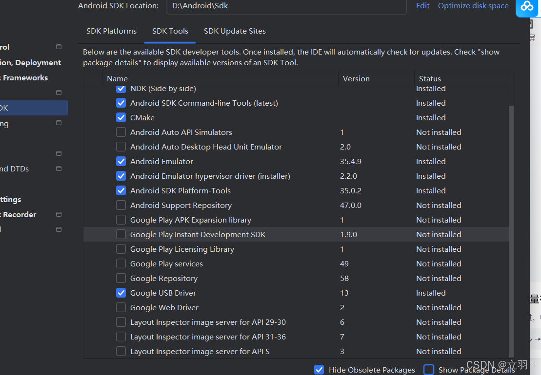Click the Edit link for SDK location
Screen dimensions: 541x375
coord(422,5)
